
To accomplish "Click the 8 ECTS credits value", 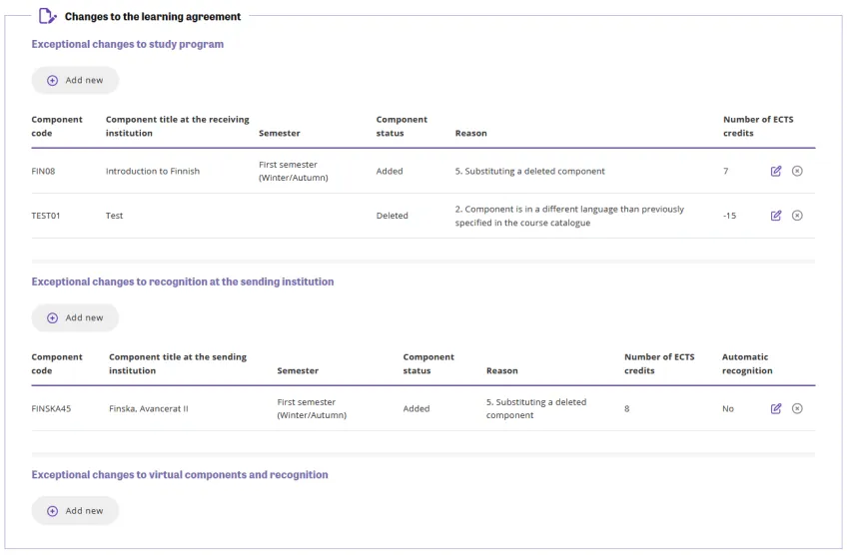I will pos(627,408).
